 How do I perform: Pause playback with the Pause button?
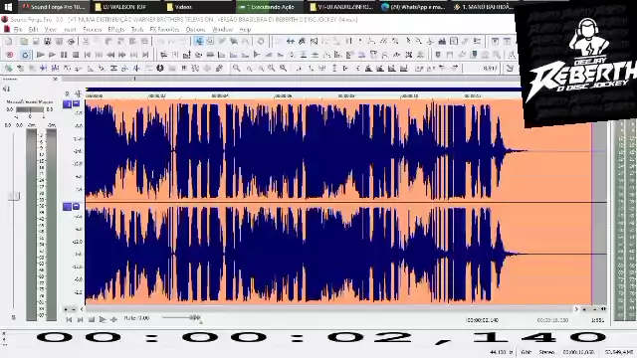[x=64, y=55]
